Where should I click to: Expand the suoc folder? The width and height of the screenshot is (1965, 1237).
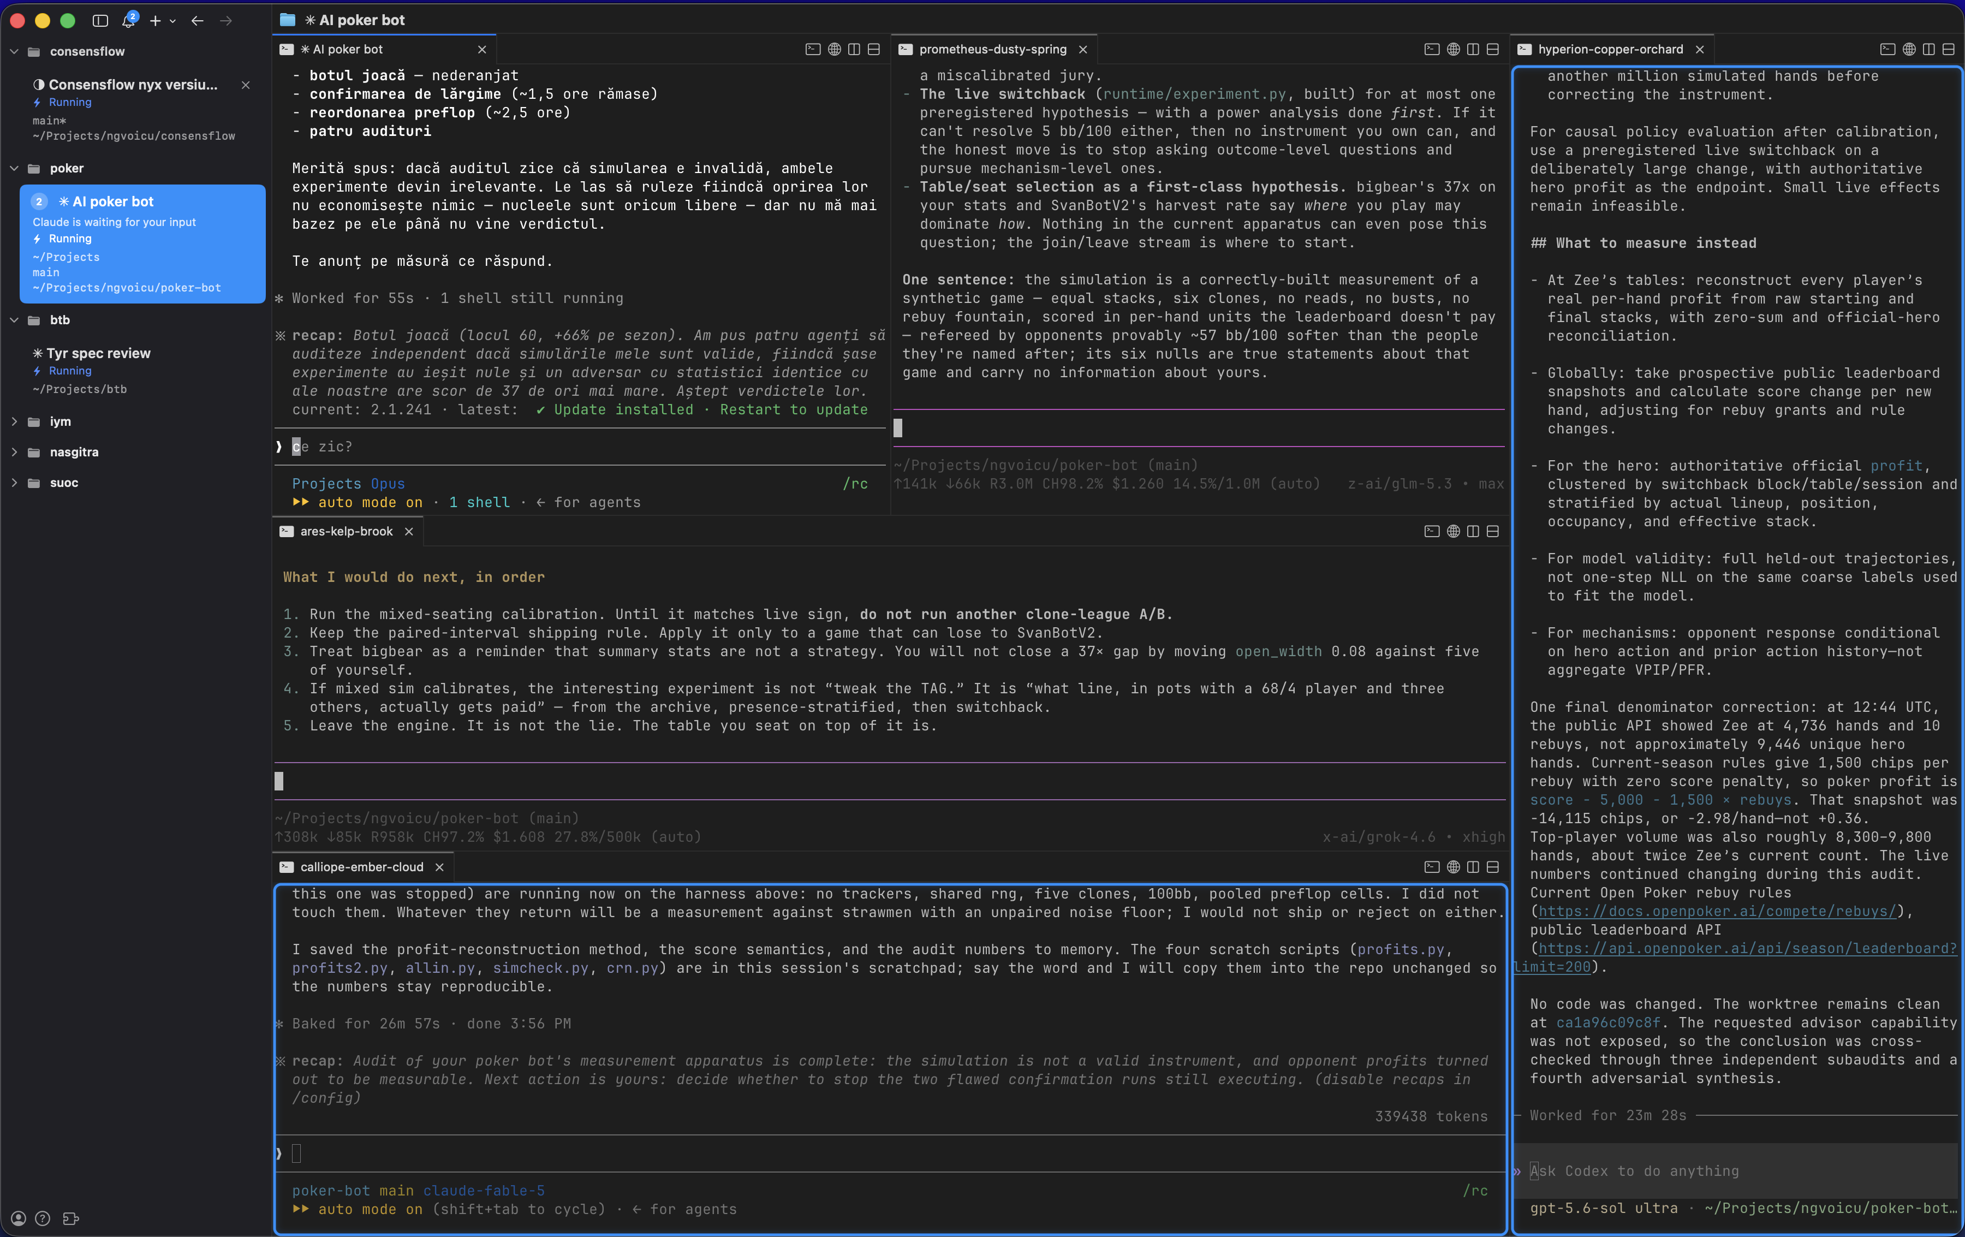point(14,483)
